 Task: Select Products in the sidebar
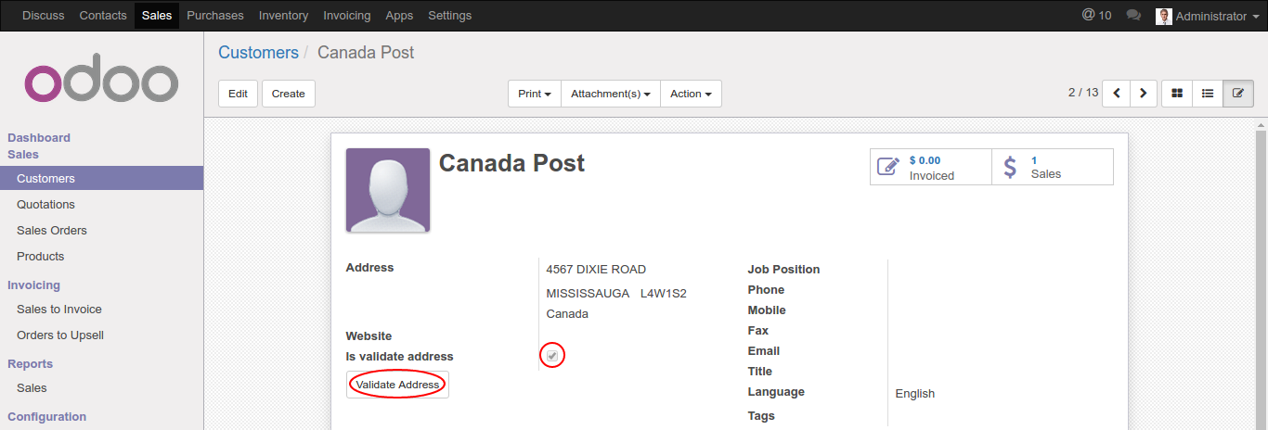click(x=101, y=256)
